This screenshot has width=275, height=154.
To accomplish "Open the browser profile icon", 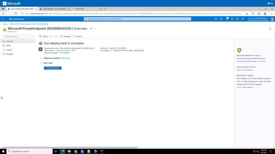I will point(265,13).
